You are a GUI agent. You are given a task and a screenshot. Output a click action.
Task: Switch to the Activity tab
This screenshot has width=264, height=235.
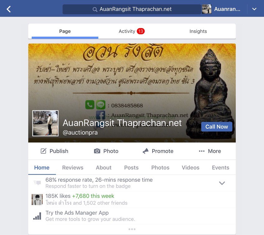point(132,31)
